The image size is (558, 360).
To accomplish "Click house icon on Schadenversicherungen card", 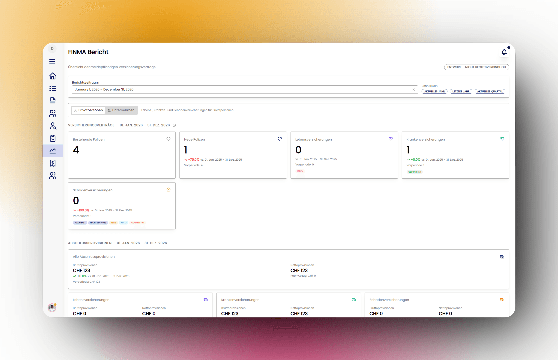I will point(168,190).
